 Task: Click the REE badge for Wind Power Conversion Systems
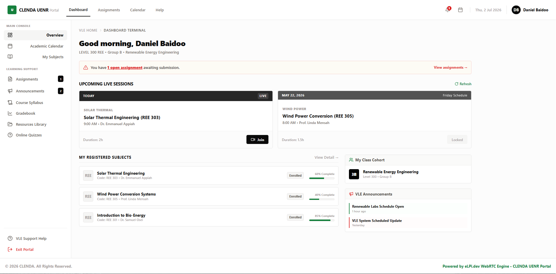tap(88, 196)
